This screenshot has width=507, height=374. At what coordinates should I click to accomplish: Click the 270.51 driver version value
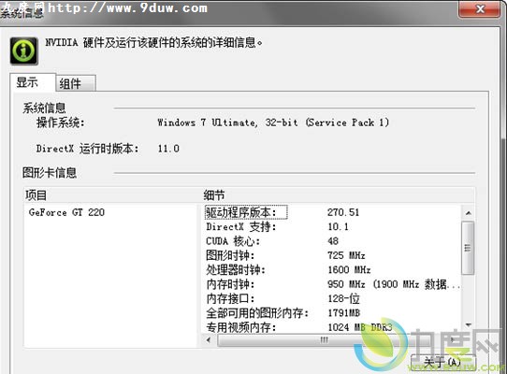[x=343, y=212]
